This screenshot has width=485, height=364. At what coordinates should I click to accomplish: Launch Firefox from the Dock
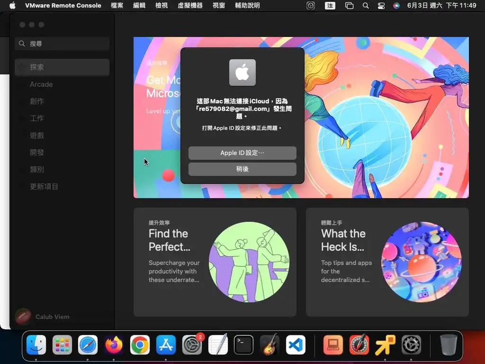(114, 345)
